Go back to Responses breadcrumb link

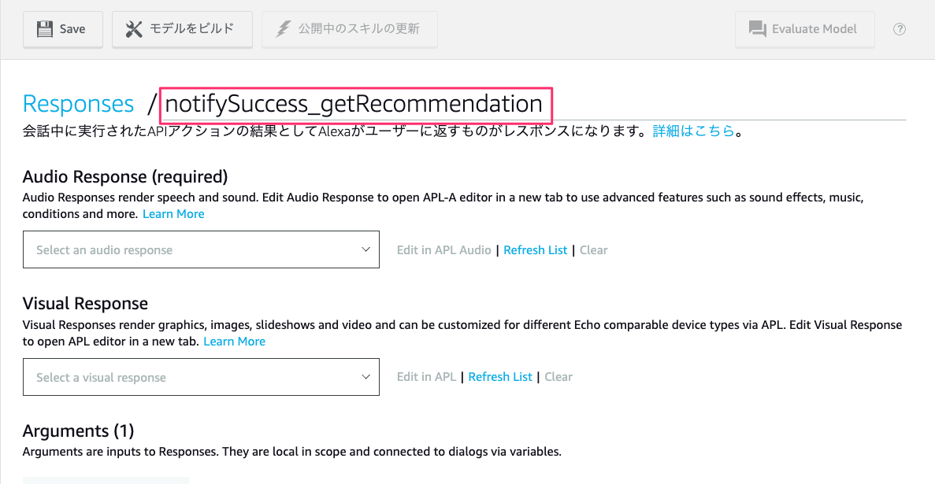coord(78,104)
